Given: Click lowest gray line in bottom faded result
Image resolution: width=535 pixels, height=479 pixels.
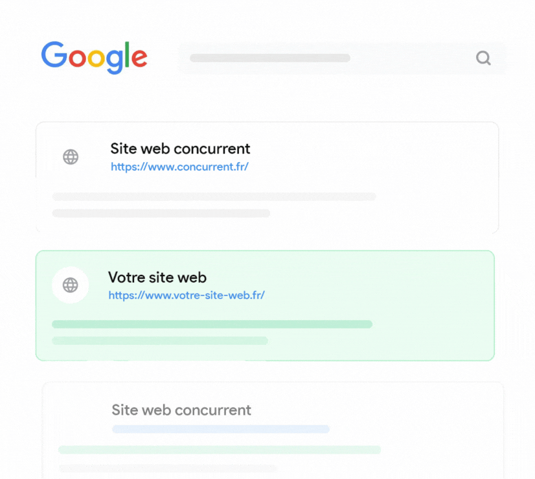Looking at the screenshot, I should click(167, 468).
